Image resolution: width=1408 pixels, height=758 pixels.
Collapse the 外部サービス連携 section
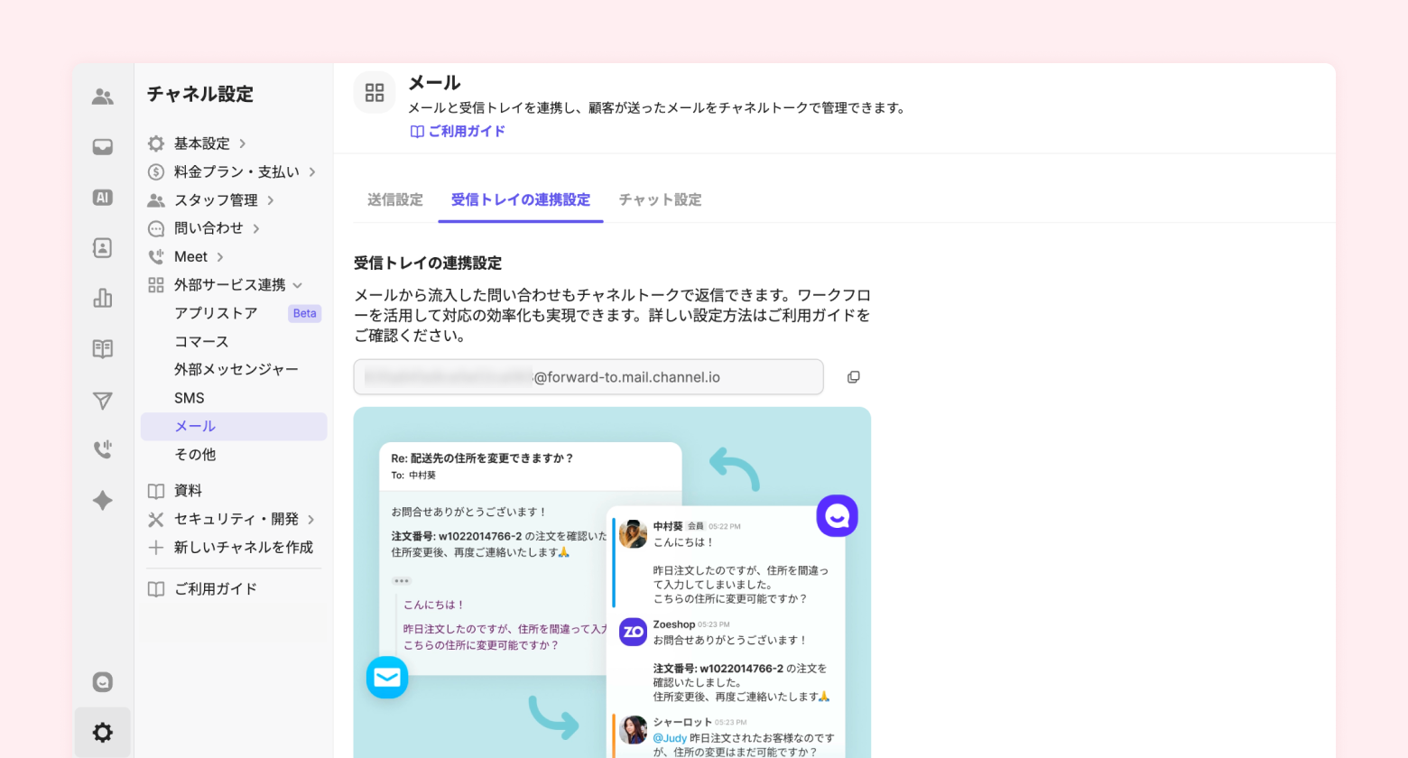click(x=298, y=285)
